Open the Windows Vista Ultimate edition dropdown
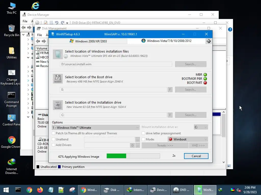Image resolution: width=261 pixels, height=195 pixels. tap(96, 127)
